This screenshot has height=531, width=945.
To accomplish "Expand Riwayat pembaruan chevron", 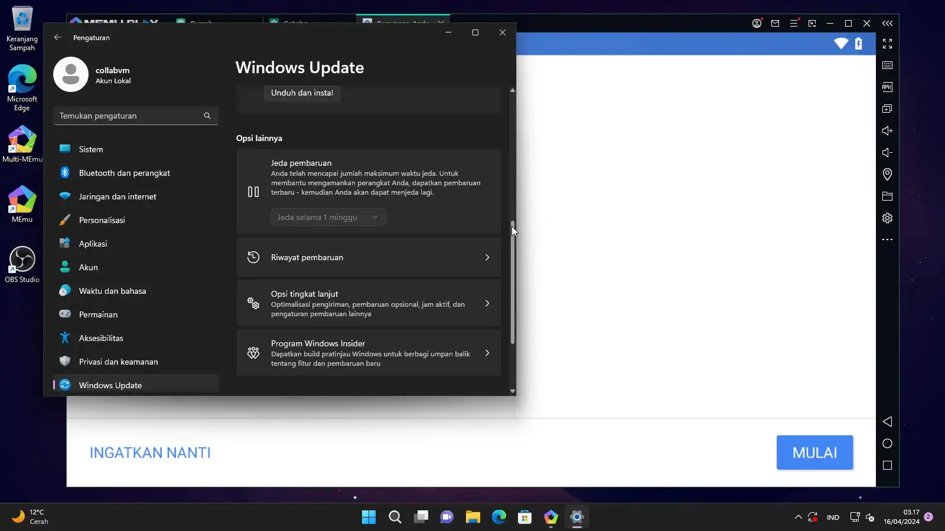I will click(487, 257).
